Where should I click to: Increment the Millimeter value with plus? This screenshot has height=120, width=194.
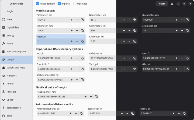tap(72, 31)
